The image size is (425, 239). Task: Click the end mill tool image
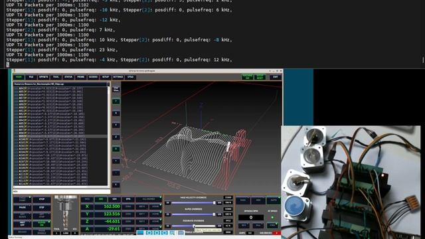(66, 211)
